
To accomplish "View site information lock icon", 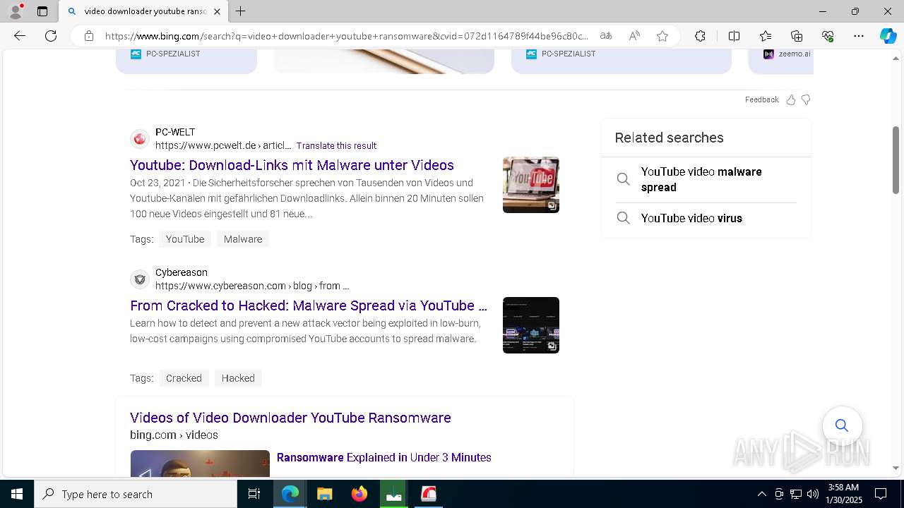I will (x=89, y=36).
